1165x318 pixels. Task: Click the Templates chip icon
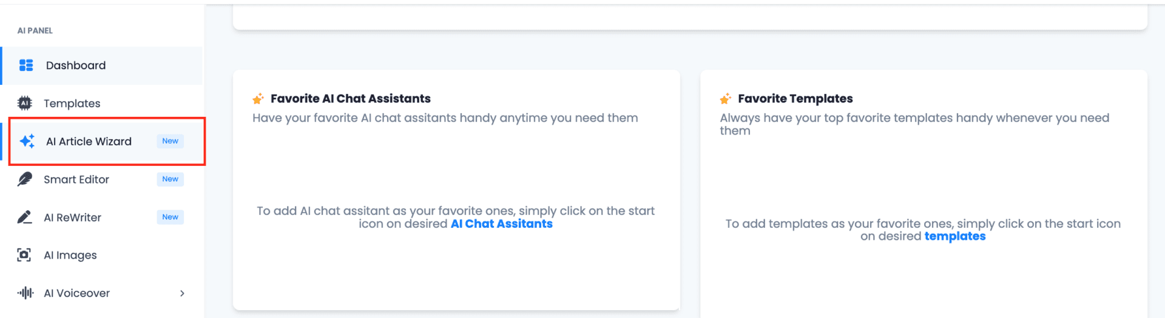coord(24,103)
